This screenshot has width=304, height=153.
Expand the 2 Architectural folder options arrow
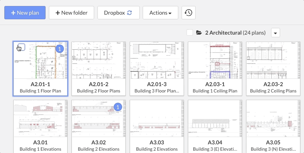tap(276, 33)
